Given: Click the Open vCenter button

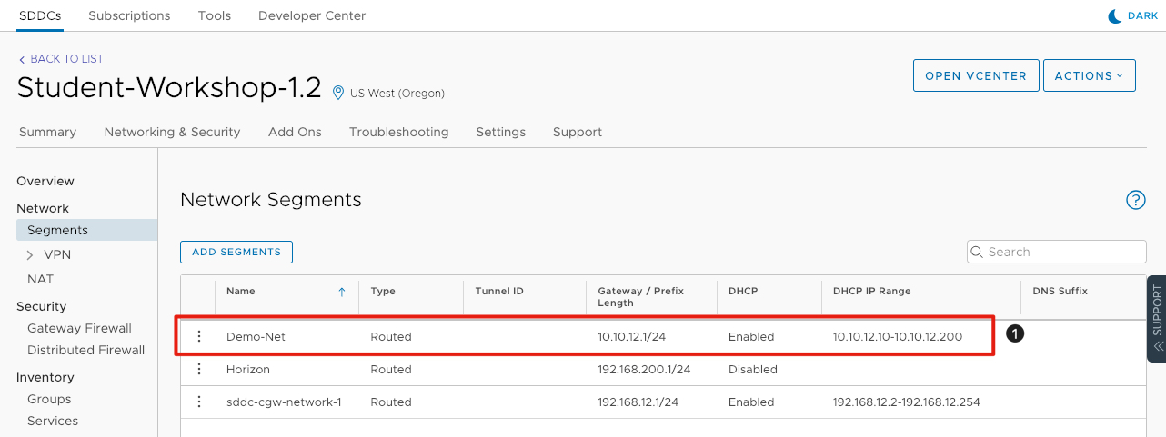Looking at the screenshot, I should click(x=976, y=76).
